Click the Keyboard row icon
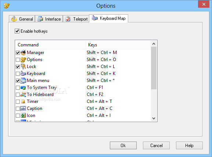Image resolution: width=212 pixels, height=157 pixels. click(23, 74)
